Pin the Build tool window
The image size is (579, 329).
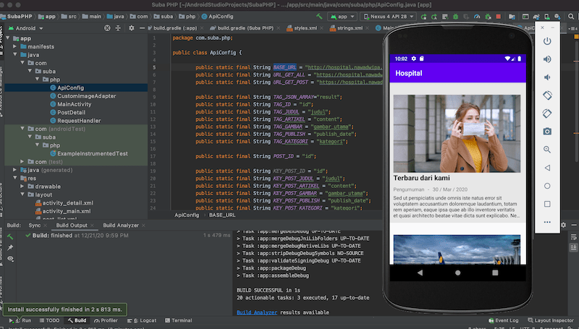[x=11, y=248]
